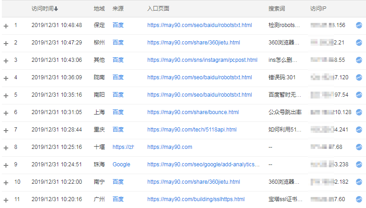Open the 5118api.html entry page link
366x208 pixels.
[192, 130]
